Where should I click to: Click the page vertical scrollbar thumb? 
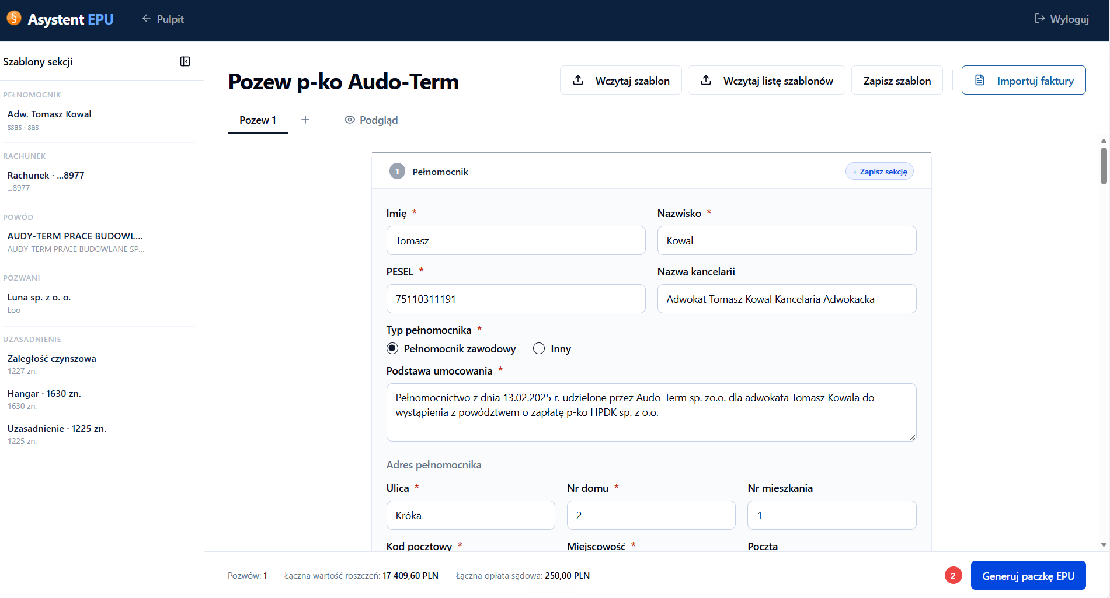[x=1104, y=166]
